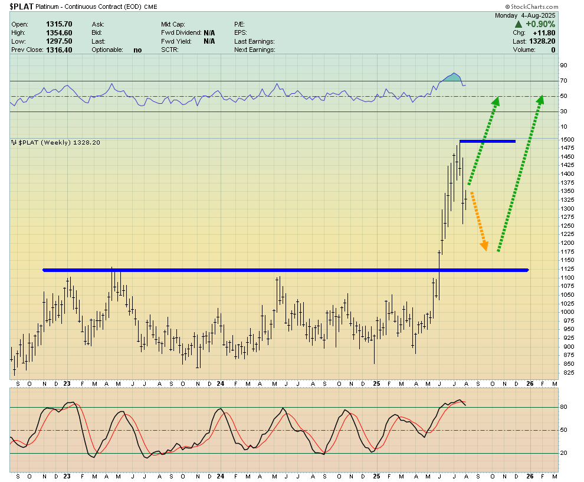Click the 26 year marker on bottom time axis
This screenshot has height=482, width=584.
(529, 476)
